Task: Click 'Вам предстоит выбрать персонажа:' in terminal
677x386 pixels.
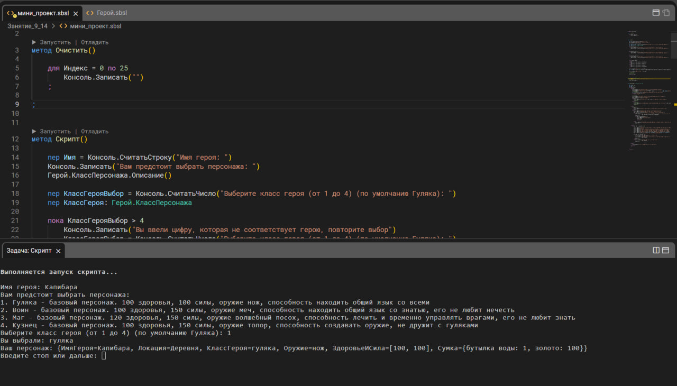Action: 65,295
